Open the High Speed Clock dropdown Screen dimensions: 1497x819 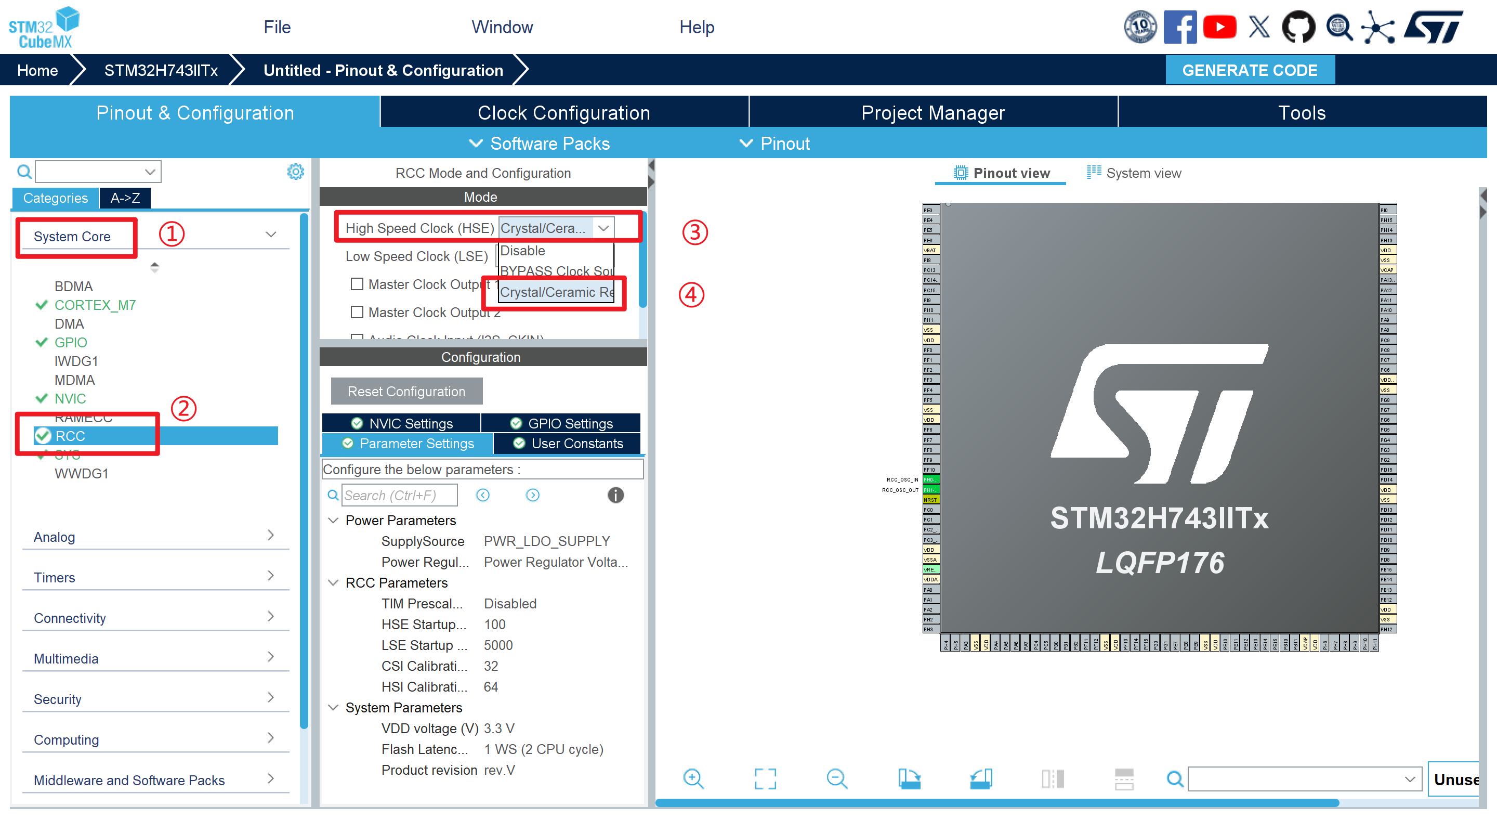[x=604, y=228]
